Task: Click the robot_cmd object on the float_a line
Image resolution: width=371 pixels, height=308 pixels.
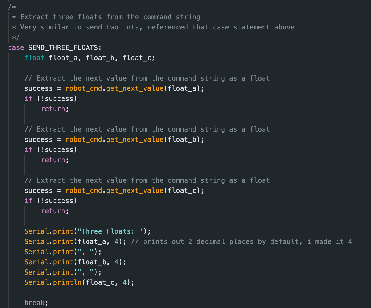Action: (83, 88)
